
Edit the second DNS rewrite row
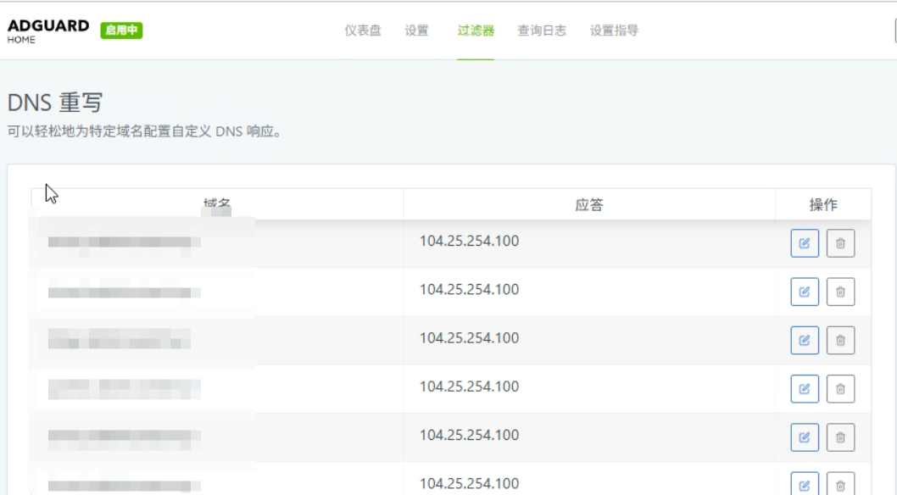(805, 292)
